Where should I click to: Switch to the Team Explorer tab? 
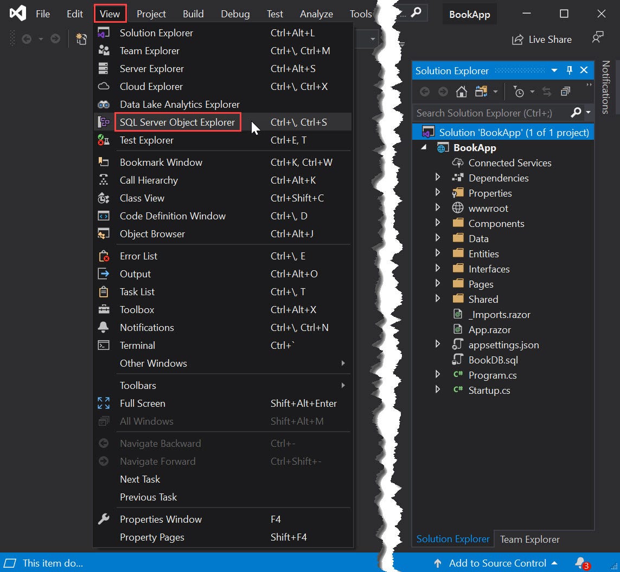[529, 539]
